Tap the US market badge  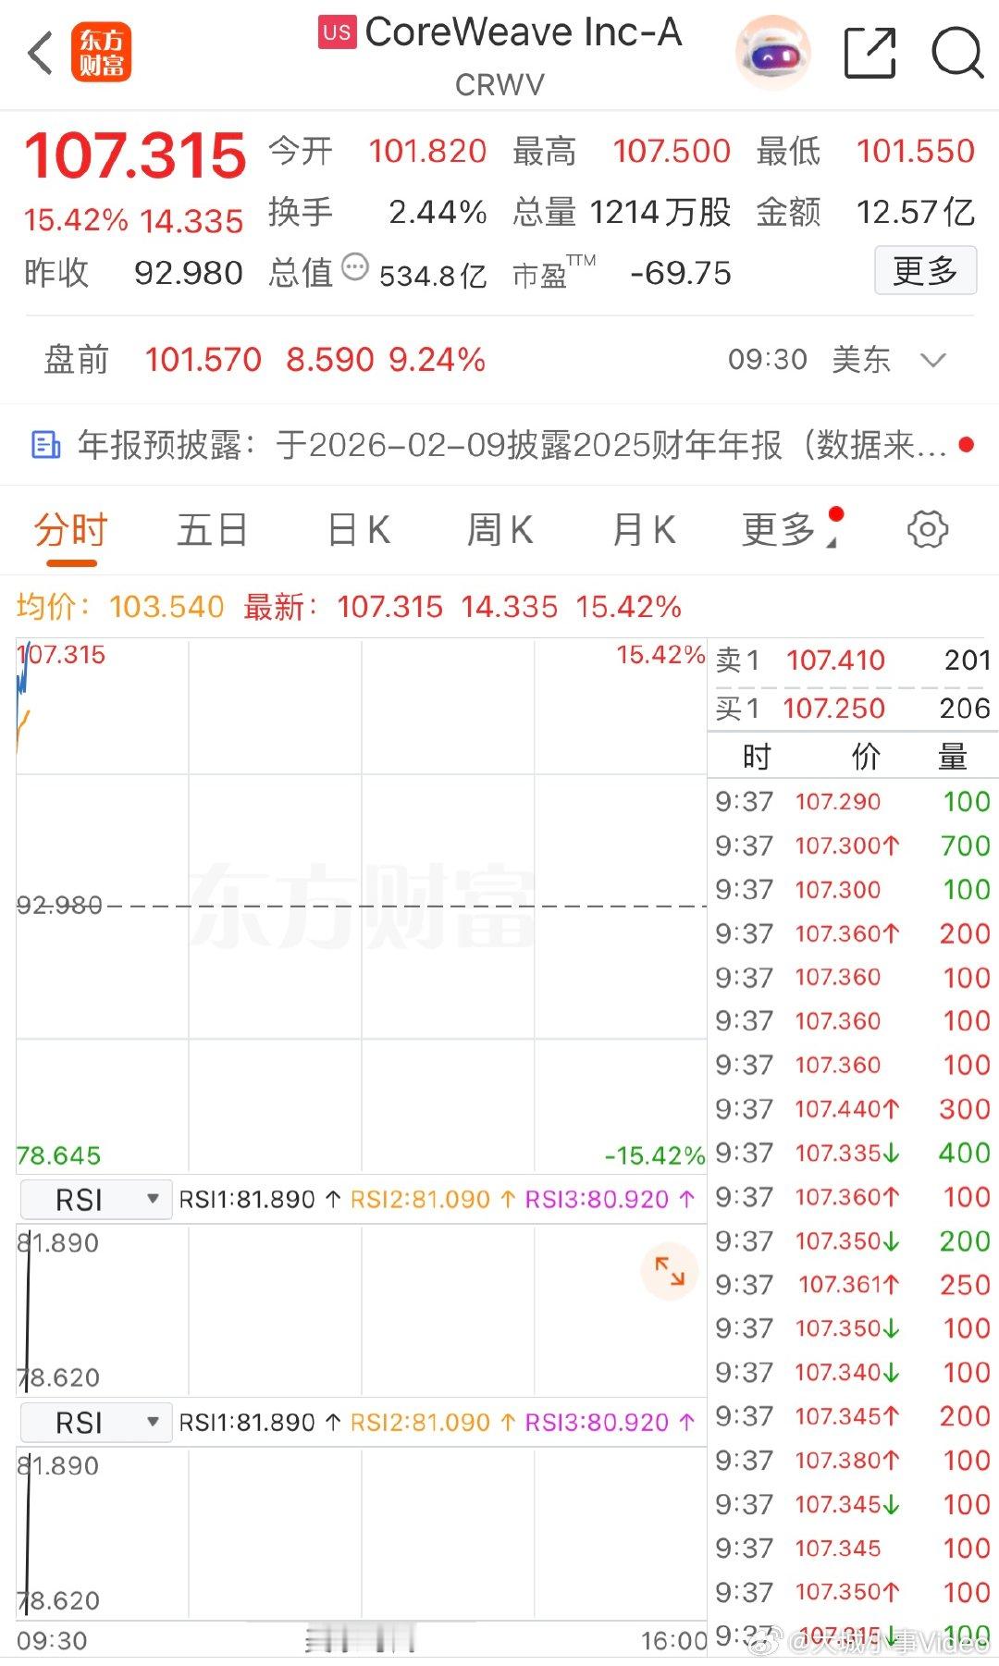click(x=337, y=32)
